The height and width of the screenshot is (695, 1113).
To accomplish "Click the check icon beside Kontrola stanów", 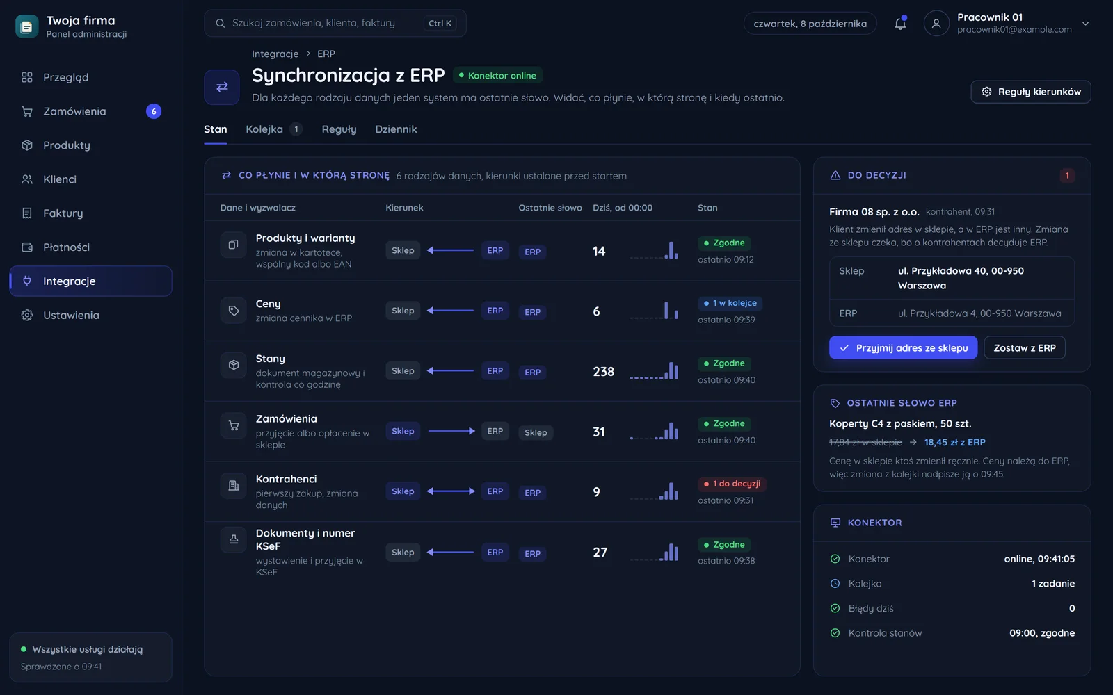I will tap(835, 633).
